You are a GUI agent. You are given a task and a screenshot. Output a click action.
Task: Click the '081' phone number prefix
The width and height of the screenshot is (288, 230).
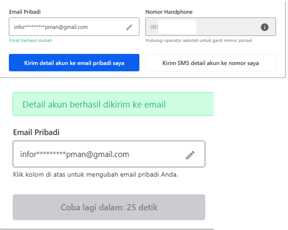pyautogui.click(x=154, y=27)
